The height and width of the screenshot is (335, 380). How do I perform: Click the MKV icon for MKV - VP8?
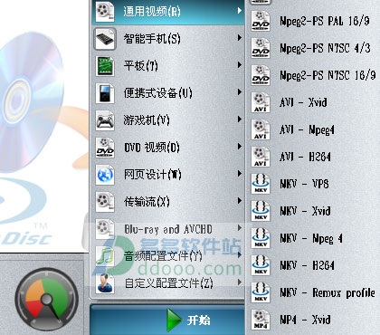[x=261, y=184]
